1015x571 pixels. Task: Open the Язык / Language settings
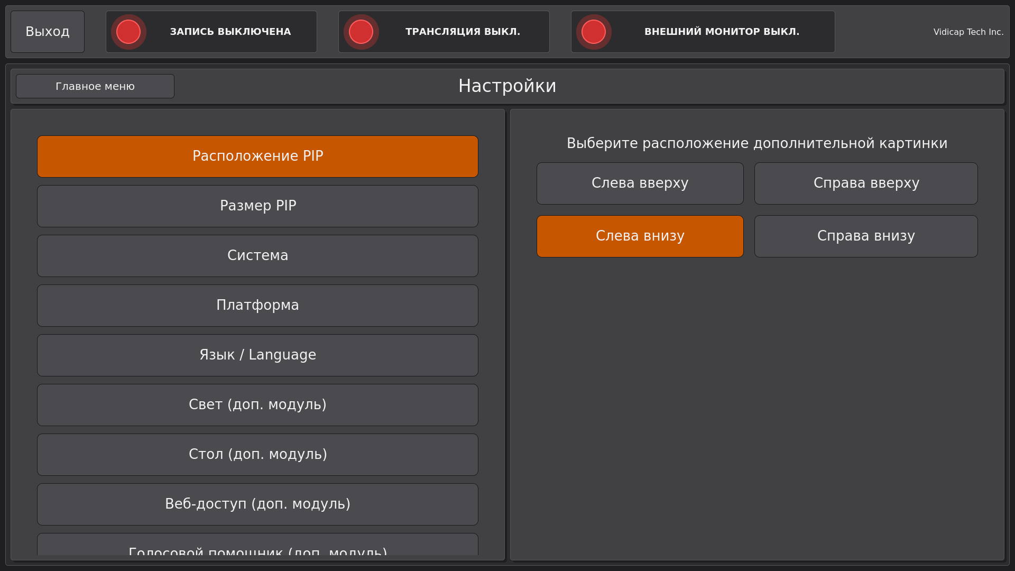click(x=257, y=355)
